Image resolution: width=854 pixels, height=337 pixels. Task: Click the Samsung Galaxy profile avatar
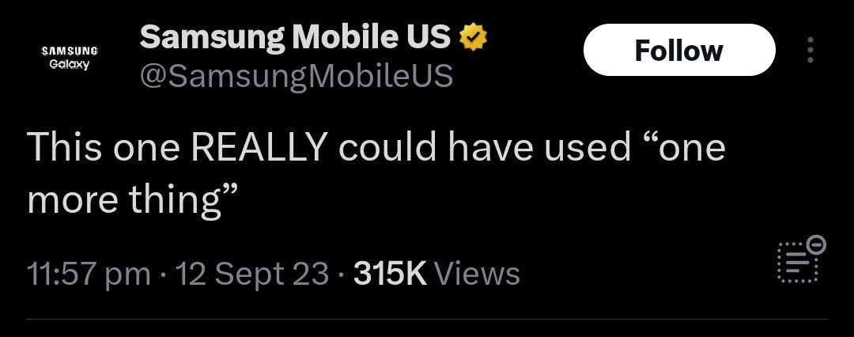69,57
